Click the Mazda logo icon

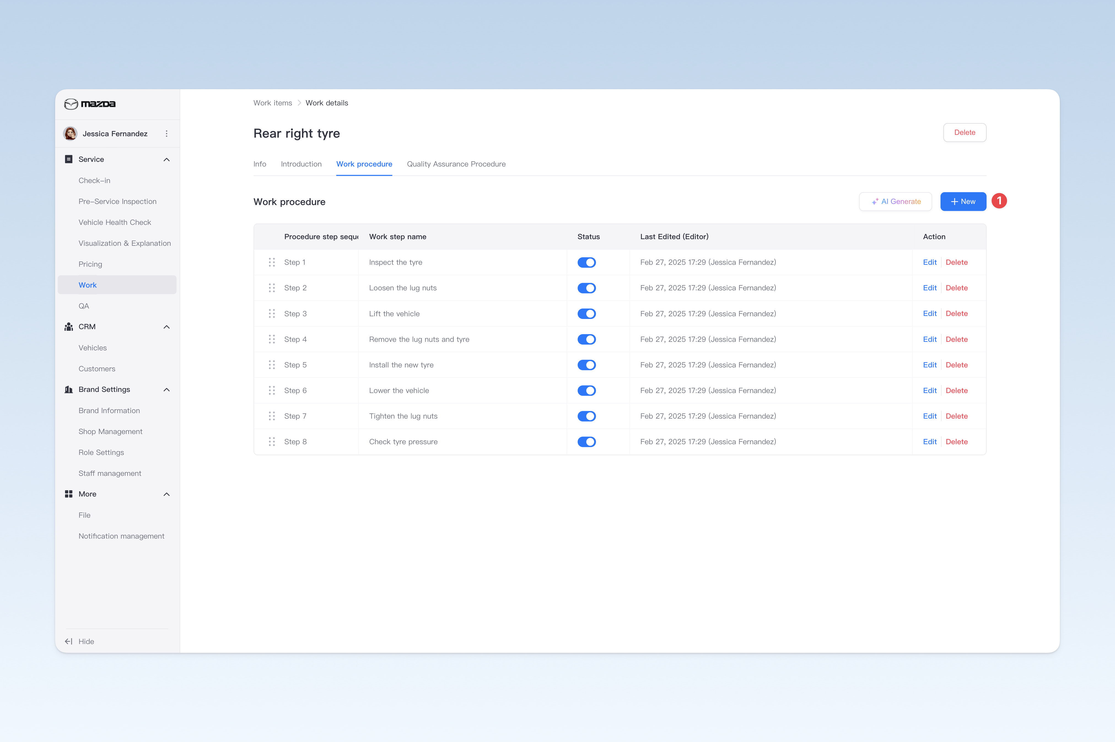[x=71, y=104]
